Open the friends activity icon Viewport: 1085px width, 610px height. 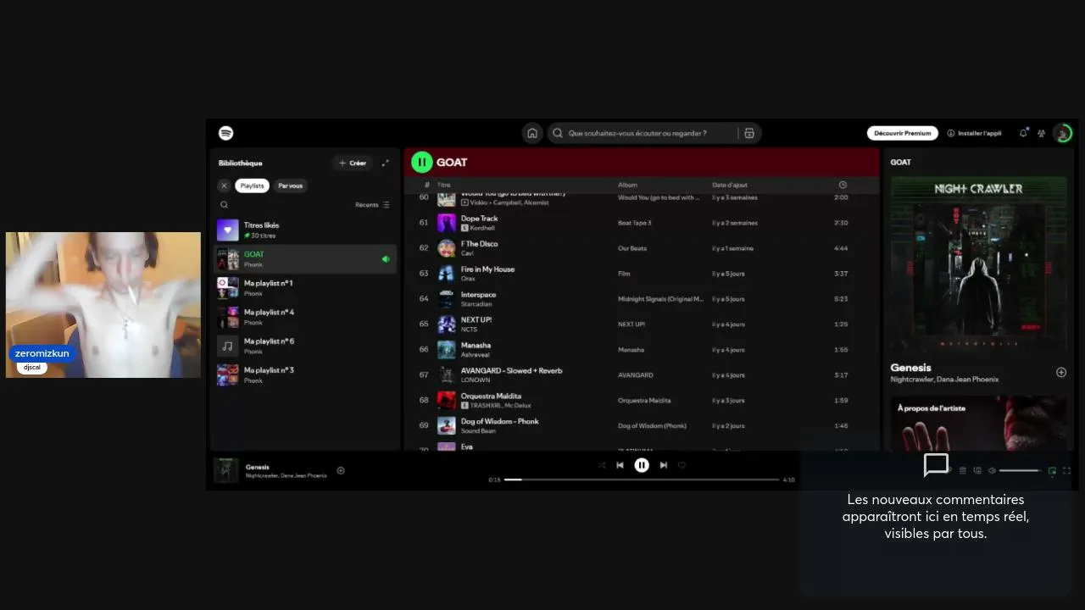(x=1041, y=133)
